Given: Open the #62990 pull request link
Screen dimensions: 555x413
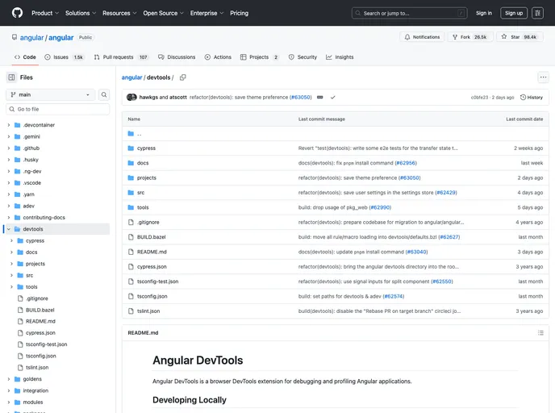Looking at the screenshot, I should (380, 207).
